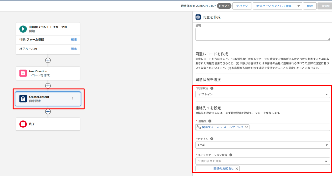Screen dimensions: 332x176
Task: Click 新規バージョンとして保存 button
Action: click(274, 6)
